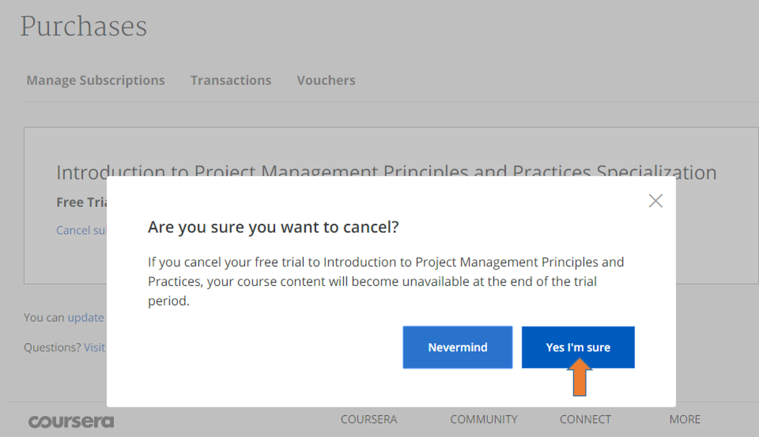
Task: Click the Nevermind button
Action: point(458,347)
